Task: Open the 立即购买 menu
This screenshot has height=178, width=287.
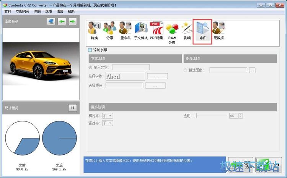Action: click(22, 11)
